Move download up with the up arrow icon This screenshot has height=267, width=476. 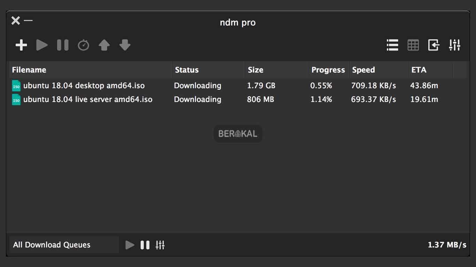[x=104, y=45]
